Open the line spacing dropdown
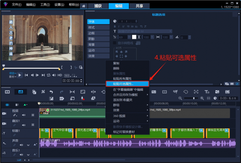The width and height of the screenshot is (241, 163). [152, 37]
